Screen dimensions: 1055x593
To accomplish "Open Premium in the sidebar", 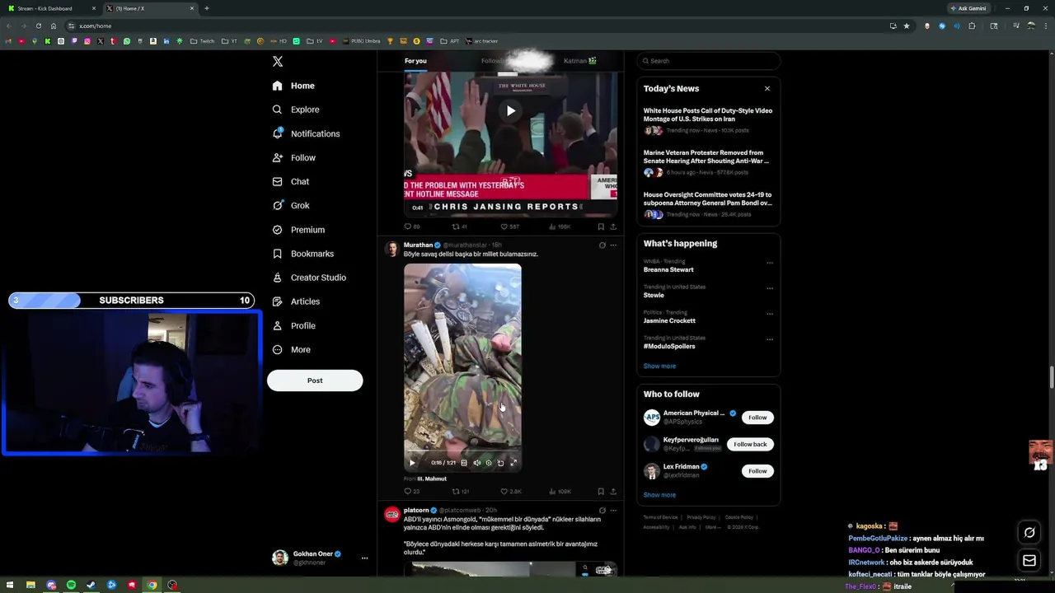I will click(298, 230).
